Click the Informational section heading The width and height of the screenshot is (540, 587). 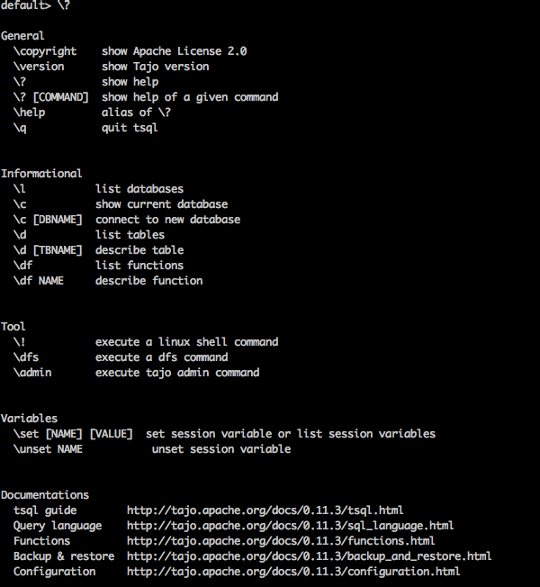coord(41,174)
